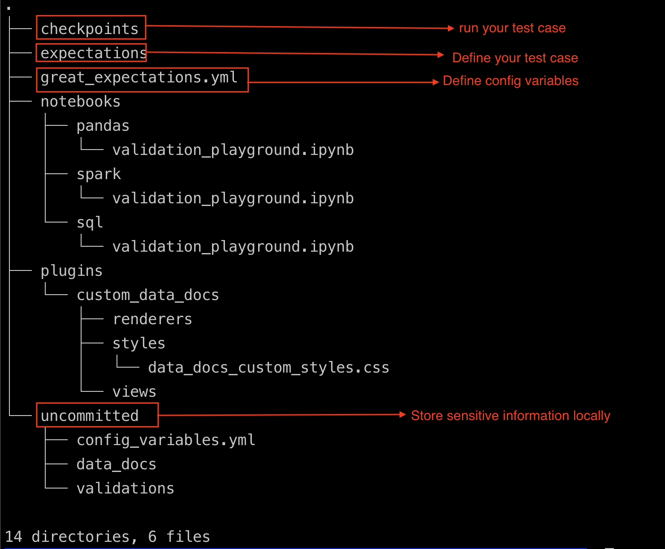This screenshot has width=665, height=549.
Task: Click the checkpoints directory entry
Action: pyautogui.click(x=90, y=29)
